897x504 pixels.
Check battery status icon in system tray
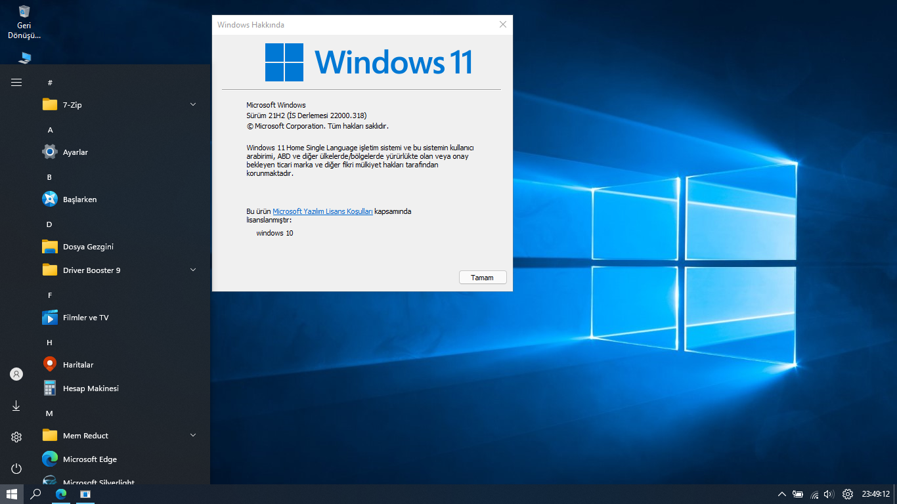point(798,494)
